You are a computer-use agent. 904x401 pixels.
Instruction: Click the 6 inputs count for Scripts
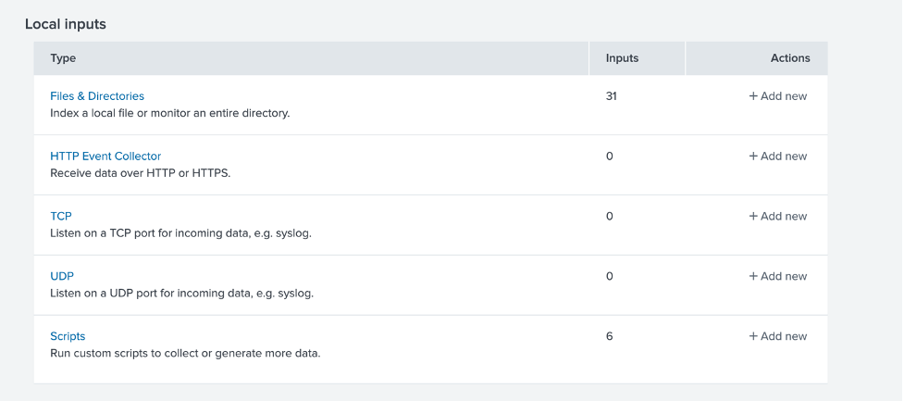(610, 336)
